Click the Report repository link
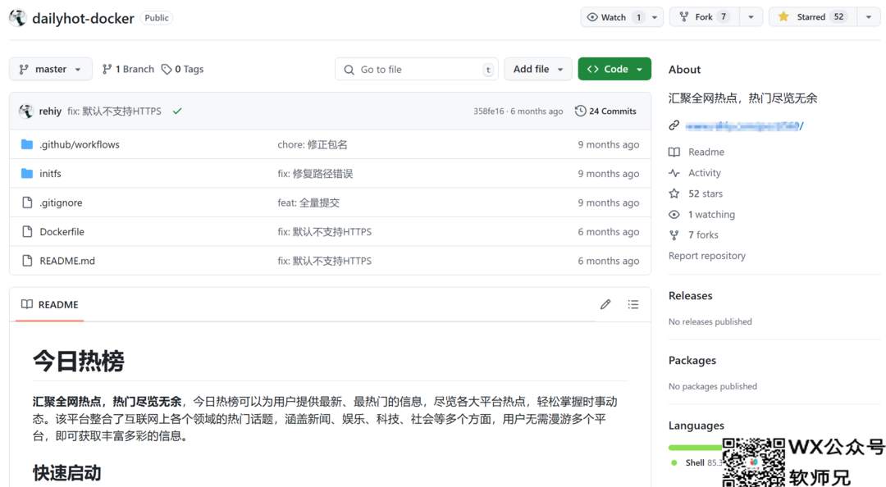This screenshot has height=487, width=886. point(707,256)
